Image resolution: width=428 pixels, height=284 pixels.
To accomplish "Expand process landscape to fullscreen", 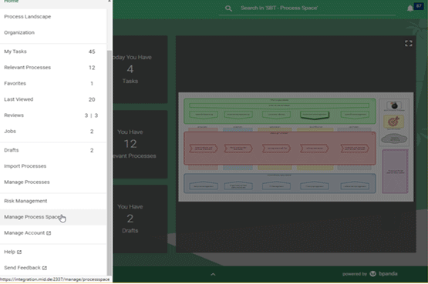I will click(409, 44).
